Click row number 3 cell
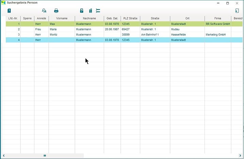This screenshot has width=244, height=159. click(13, 35)
